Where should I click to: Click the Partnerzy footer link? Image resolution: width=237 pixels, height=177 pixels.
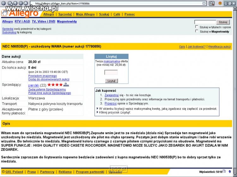[47, 172]
